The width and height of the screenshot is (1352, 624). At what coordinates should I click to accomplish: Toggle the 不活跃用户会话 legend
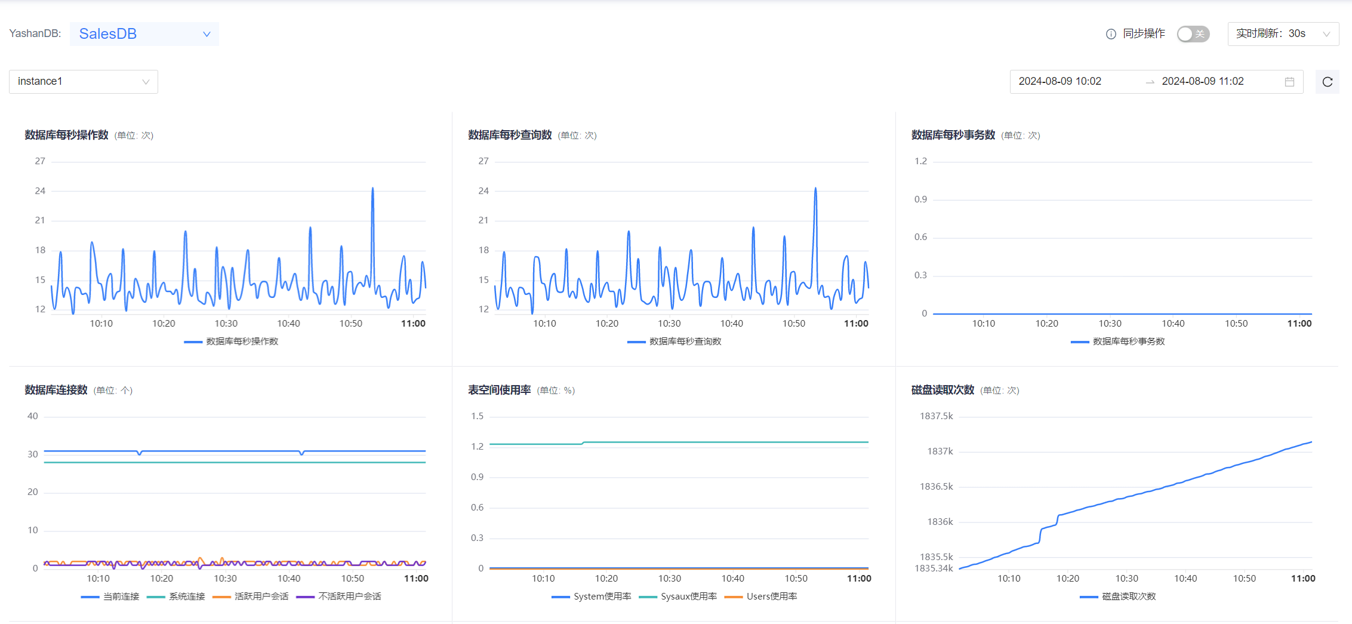[340, 596]
